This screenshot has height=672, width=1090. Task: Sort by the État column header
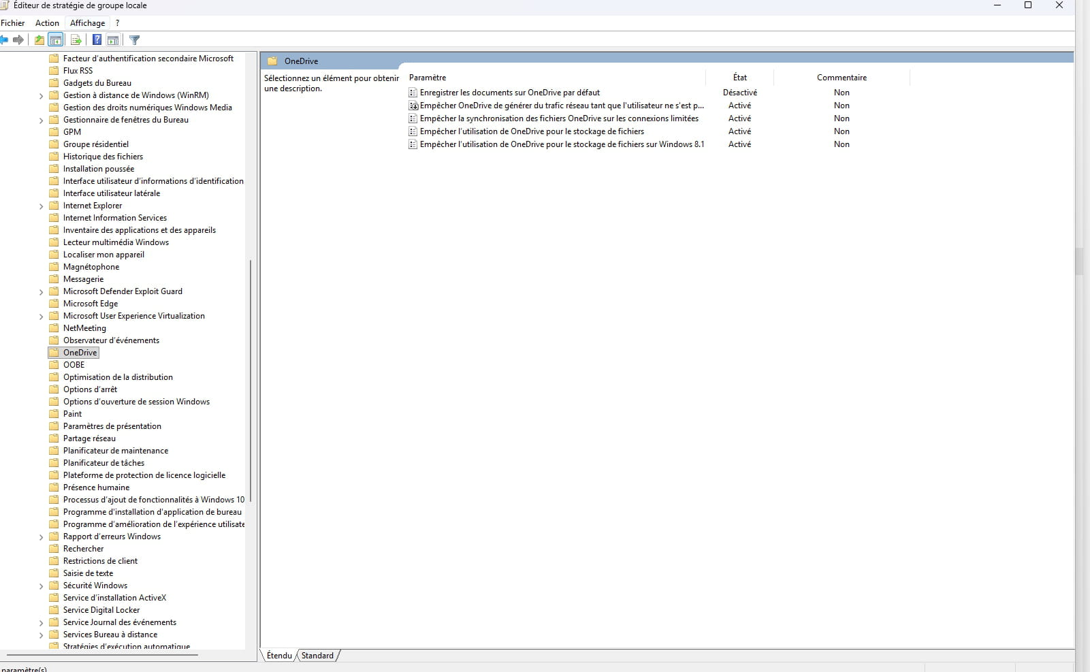pos(739,78)
